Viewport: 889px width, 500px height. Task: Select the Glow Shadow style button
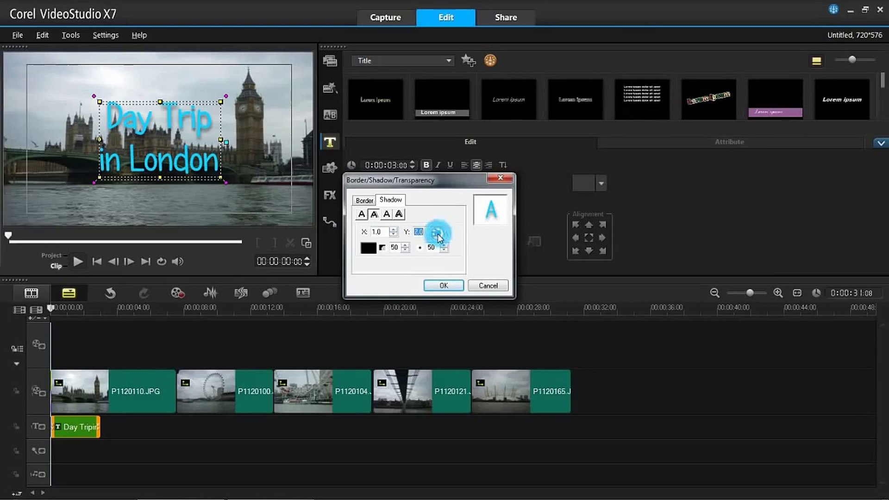(387, 214)
